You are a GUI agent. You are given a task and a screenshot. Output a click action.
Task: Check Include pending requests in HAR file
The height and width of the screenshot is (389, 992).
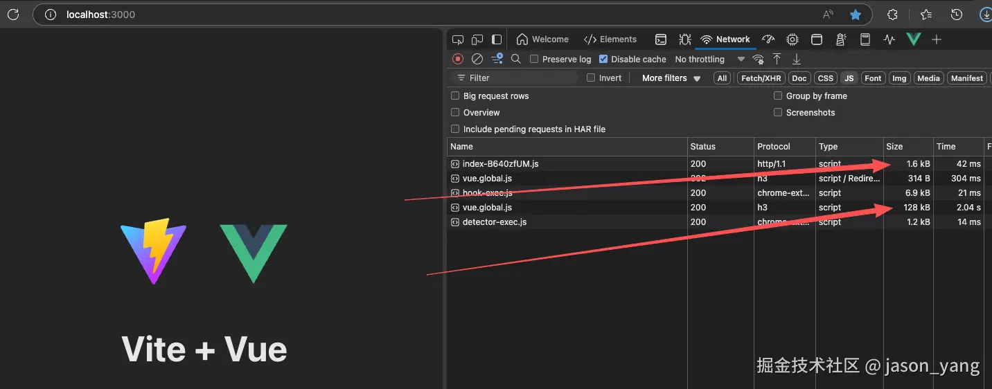click(455, 129)
